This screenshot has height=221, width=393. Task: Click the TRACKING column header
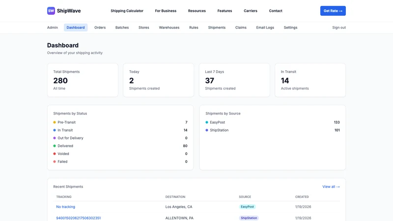(x=64, y=197)
